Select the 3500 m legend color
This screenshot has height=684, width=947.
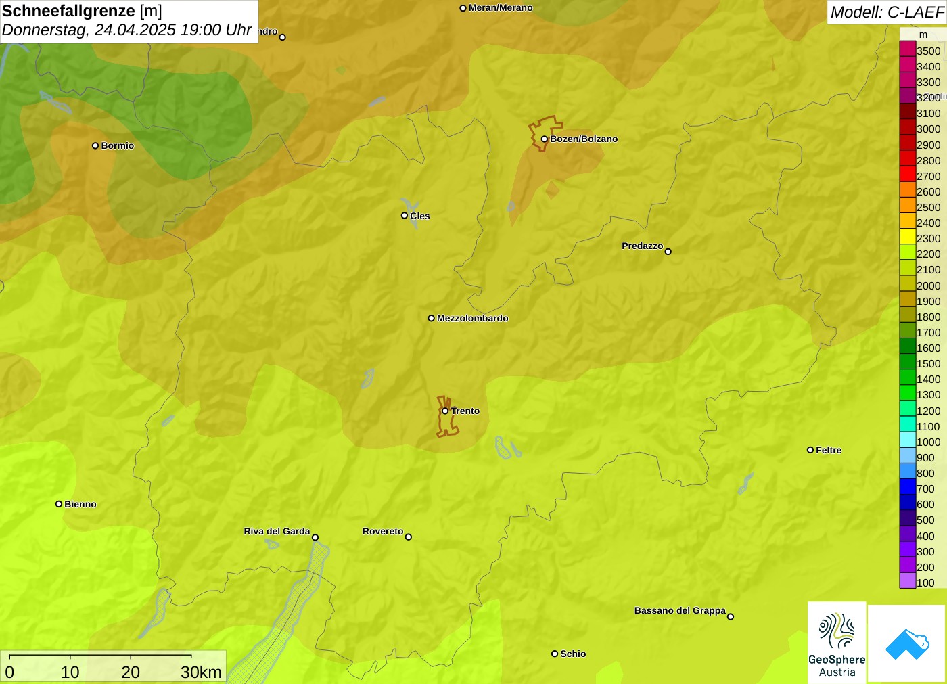coord(908,49)
